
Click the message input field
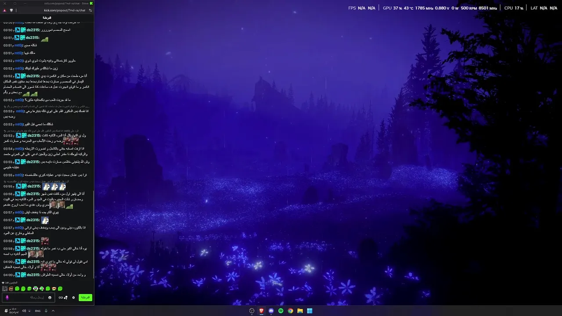[x=29, y=298]
